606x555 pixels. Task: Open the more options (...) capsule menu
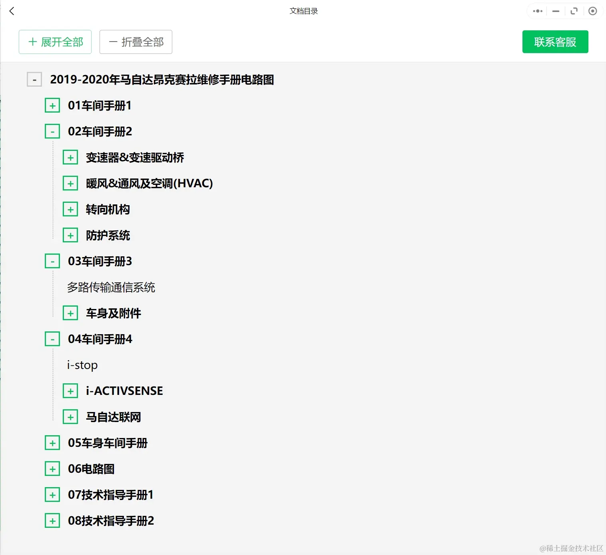(537, 11)
